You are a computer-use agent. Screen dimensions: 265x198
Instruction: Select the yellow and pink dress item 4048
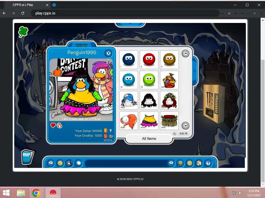click(x=149, y=121)
